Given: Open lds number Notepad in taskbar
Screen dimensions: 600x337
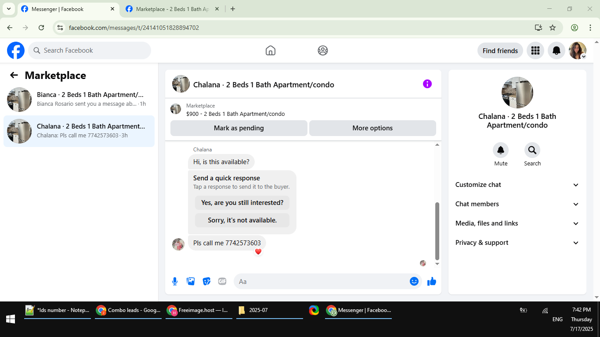Looking at the screenshot, I should pos(58,310).
